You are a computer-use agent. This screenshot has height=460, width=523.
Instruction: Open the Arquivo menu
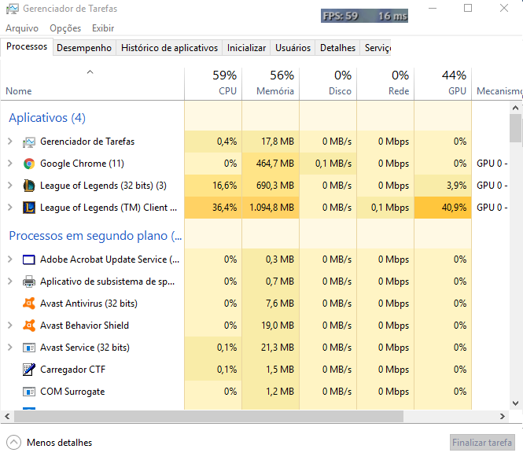[22, 28]
